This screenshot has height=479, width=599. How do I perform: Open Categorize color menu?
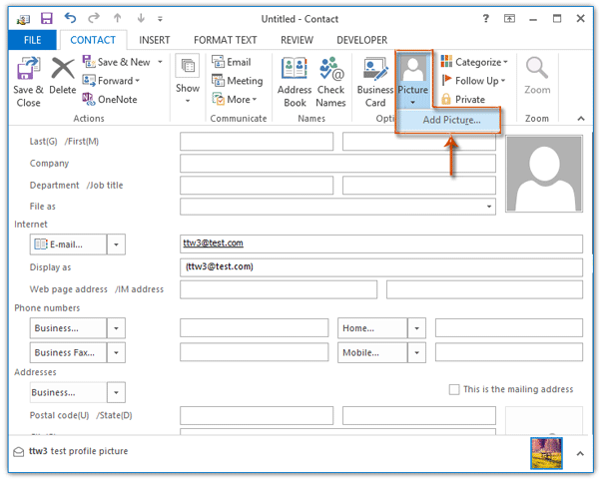474,62
